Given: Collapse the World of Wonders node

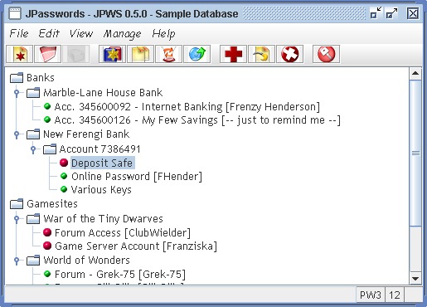Looking at the screenshot, I should coord(17,261).
